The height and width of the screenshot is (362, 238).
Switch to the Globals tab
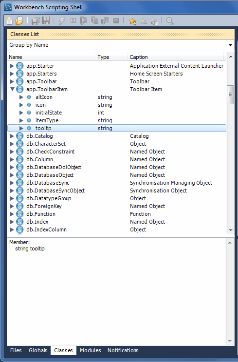tap(38, 350)
